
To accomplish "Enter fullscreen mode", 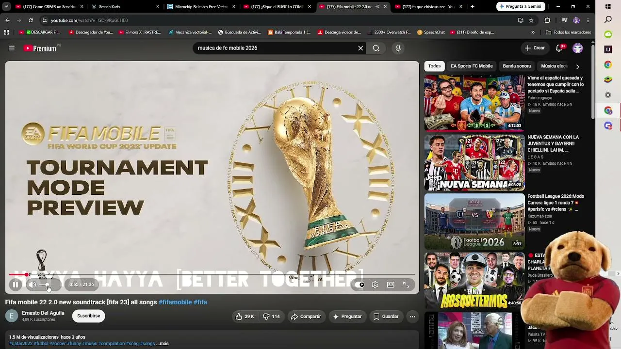I will (407, 285).
